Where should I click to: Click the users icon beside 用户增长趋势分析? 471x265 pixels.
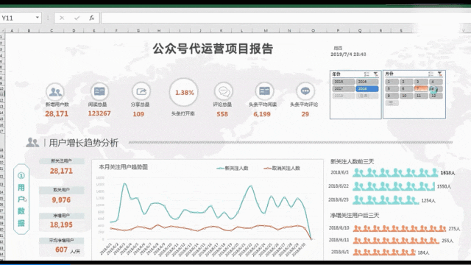(x=32, y=142)
